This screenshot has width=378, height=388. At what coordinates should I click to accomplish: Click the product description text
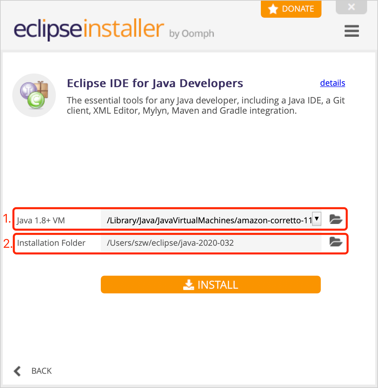point(206,106)
